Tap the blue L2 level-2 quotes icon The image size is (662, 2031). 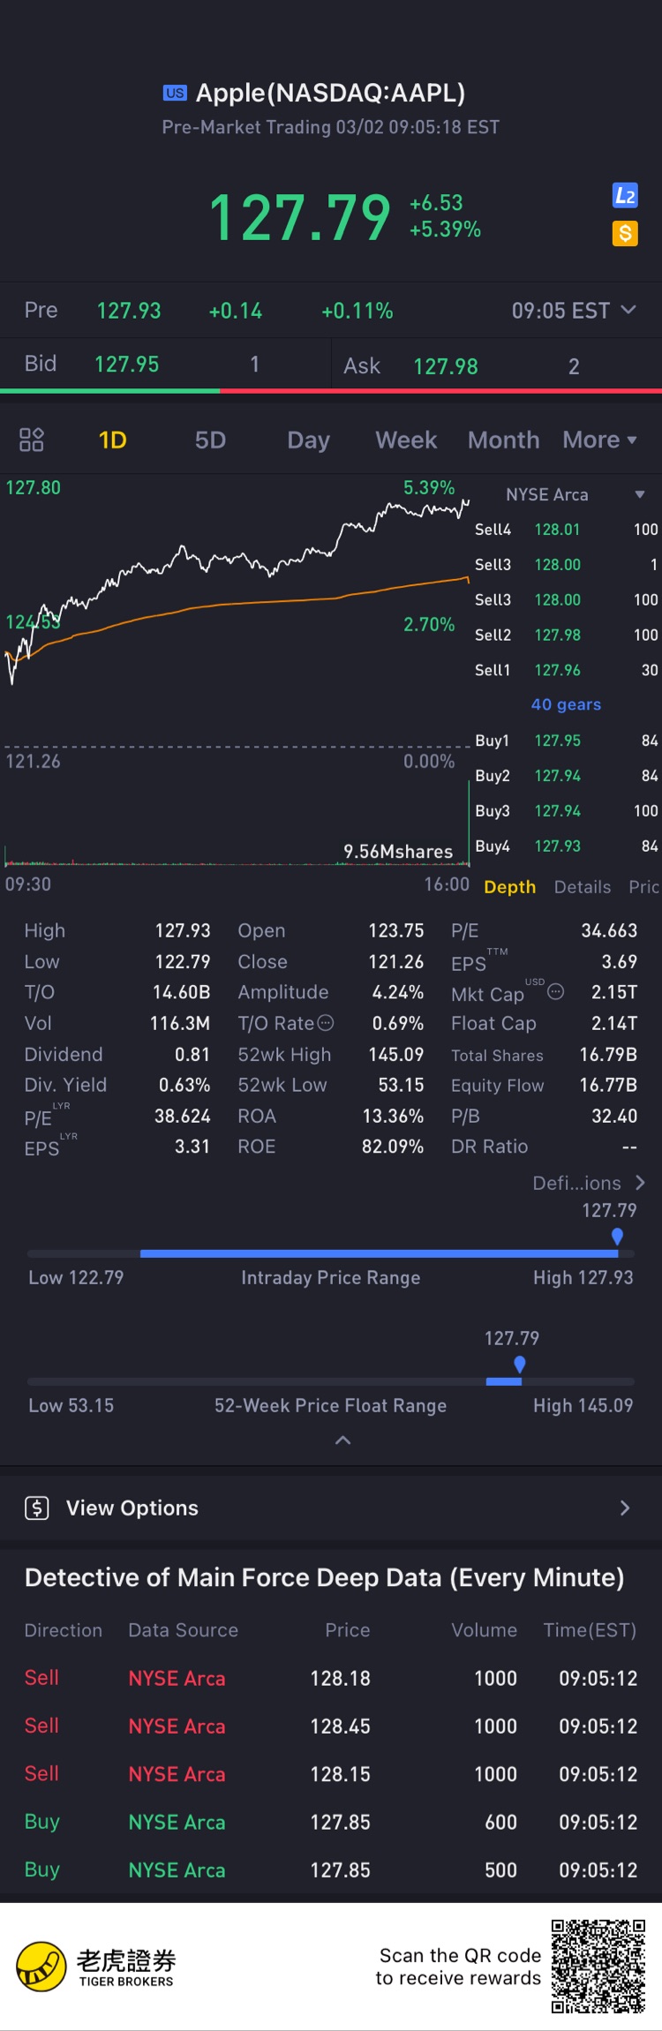coord(625,196)
